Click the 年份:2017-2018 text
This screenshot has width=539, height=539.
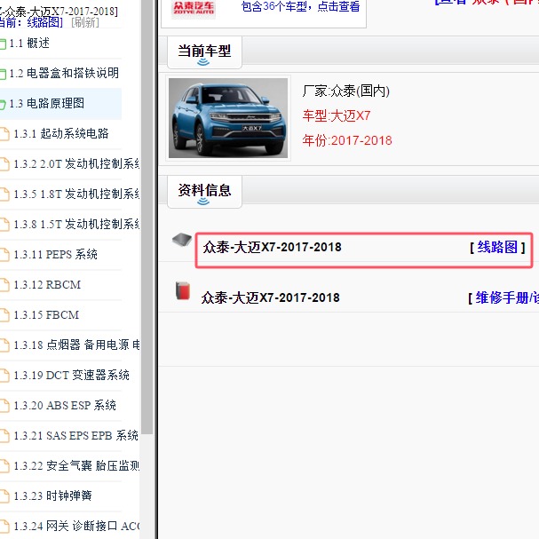347,140
